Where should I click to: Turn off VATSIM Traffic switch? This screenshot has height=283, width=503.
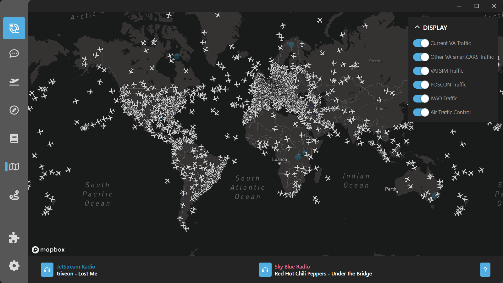tap(421, 71)
